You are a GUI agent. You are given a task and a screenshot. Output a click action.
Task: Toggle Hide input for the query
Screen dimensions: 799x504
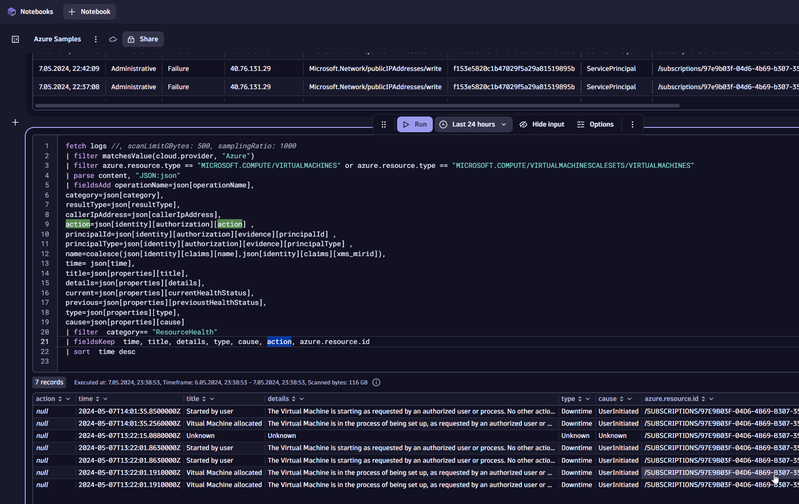point(542,124)
